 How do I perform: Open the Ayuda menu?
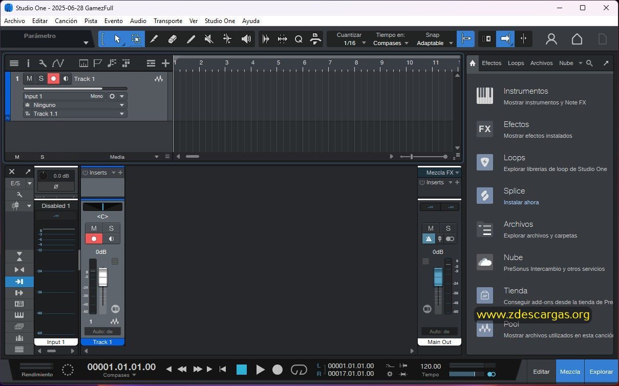tap(251, 21)
